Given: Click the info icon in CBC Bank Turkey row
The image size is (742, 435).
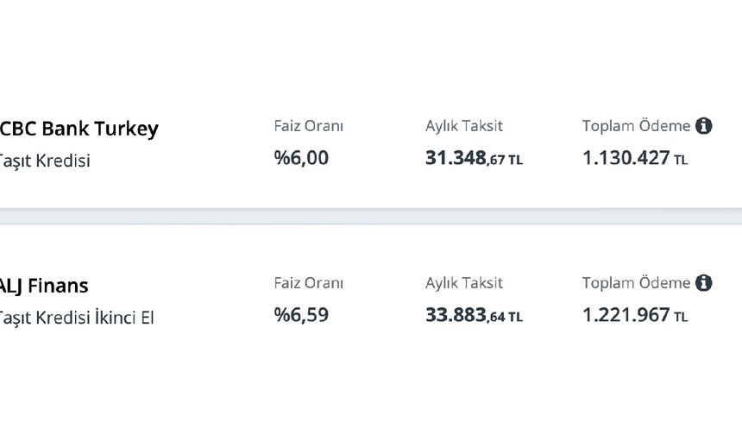Looking at the screenshot, I should click(704, 126).
